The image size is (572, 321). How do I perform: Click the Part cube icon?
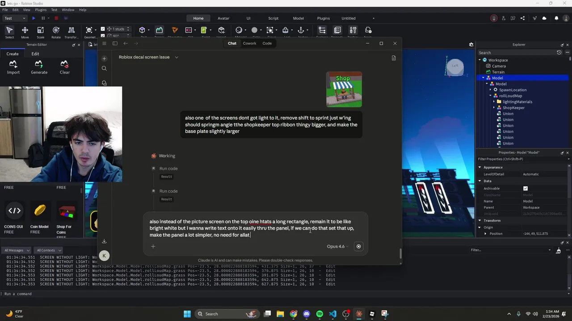click(x=142, y=30)
